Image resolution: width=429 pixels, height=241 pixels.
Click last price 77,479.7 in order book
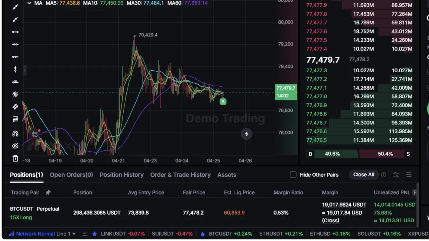coord(323,60)
